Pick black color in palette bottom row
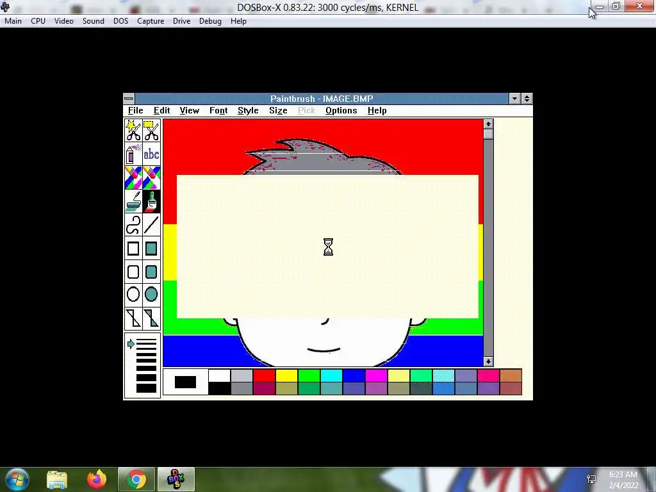 [x=219, y=389]
